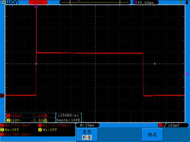Click the 保存 save button
The width and height of the screenshot is (190, 142).
152,134
